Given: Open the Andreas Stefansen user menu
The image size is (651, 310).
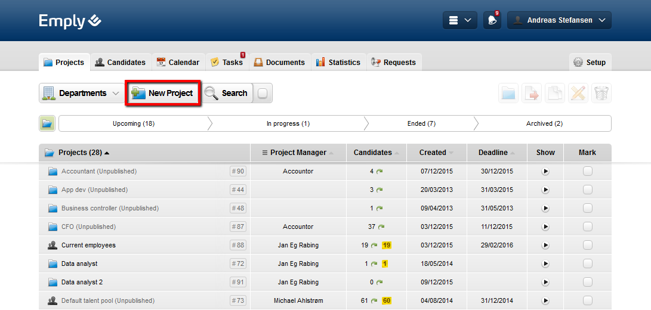Looking at the screenshot, I should tap(559, 20).
